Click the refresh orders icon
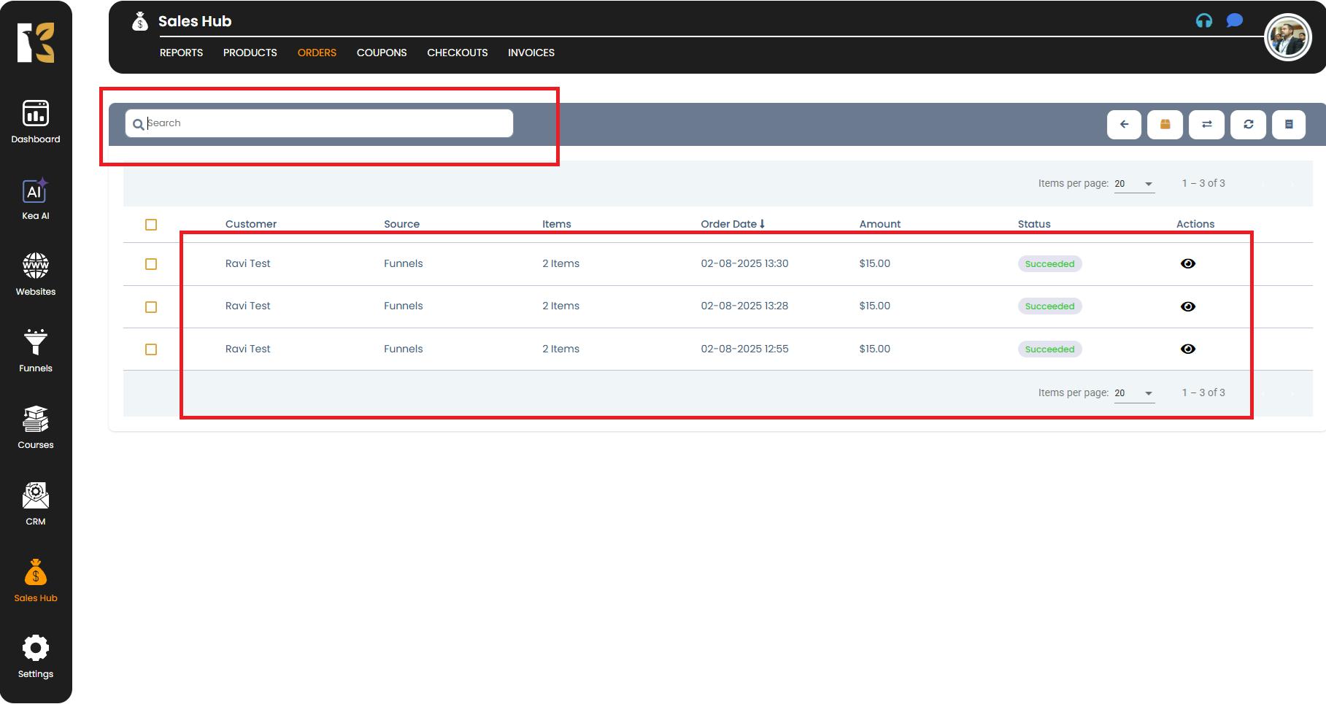 (1248, 124)
